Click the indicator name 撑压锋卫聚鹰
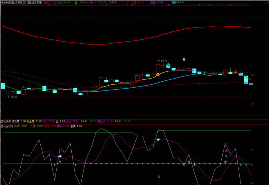Image resolution: width=269 pixels, height=185 pixels. click(x=34, y=3)
